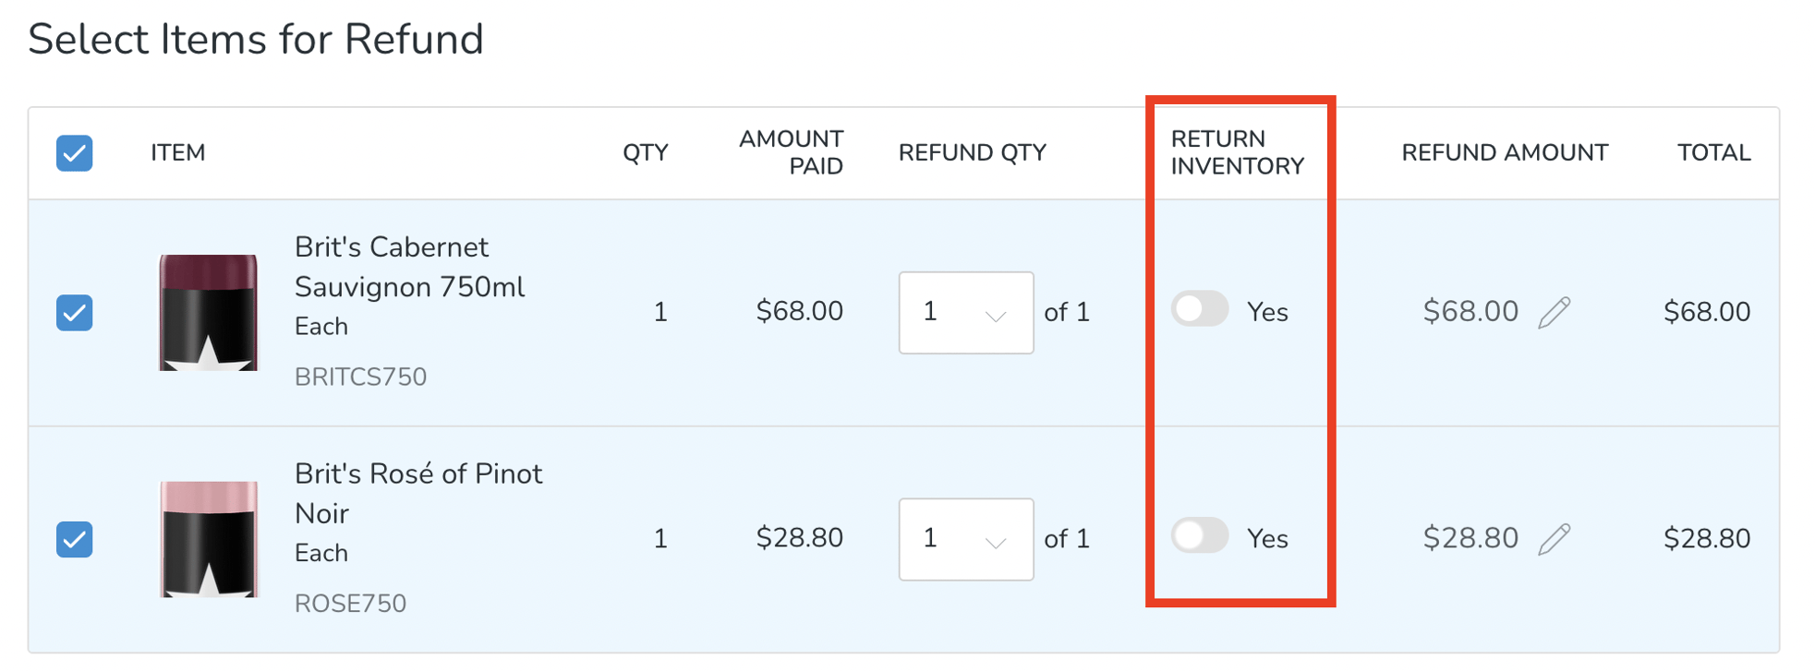Click the Select Items for Refund heading
Viewport: 1815px width, 671px height.
(x=256, y=38)
